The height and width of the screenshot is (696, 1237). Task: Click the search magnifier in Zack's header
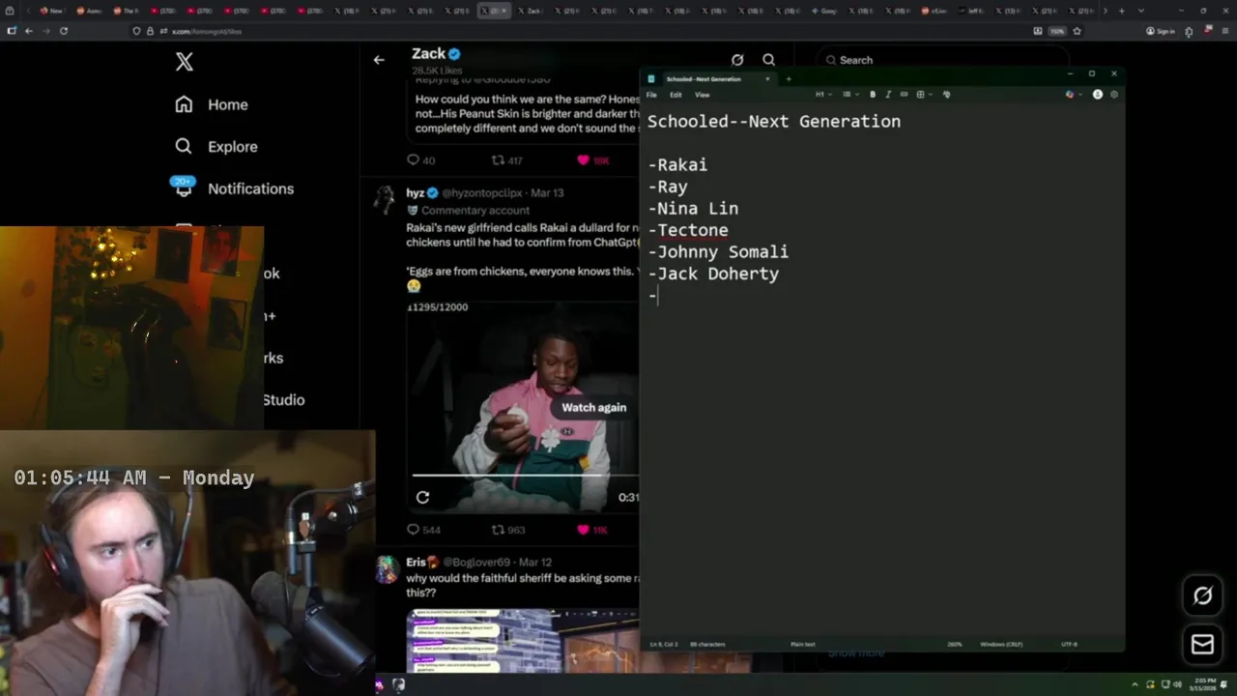pos(768,60)
